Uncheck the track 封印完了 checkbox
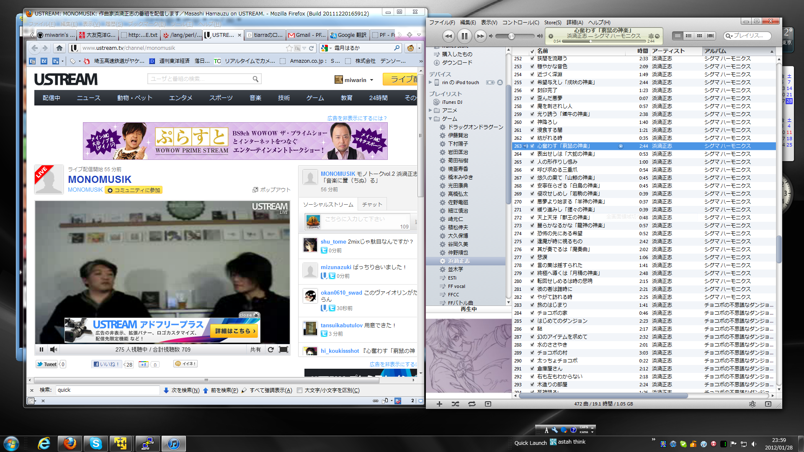This screenshot has width=804, height=452. [x=532, y=90]
